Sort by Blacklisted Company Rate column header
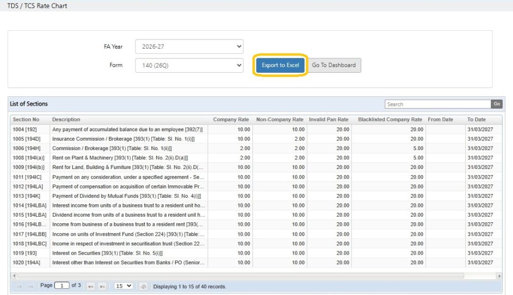513x295 pixels. click(x=390, y=119)
